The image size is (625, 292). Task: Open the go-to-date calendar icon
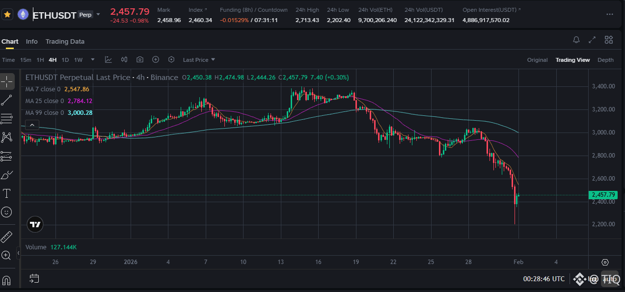point(34,279)
